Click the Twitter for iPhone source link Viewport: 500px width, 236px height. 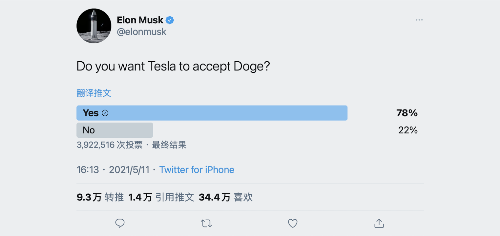(x=197, y=169)
